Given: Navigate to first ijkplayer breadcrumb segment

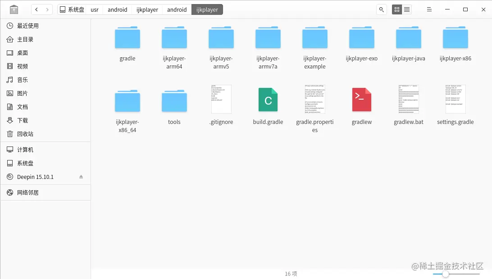Looking at the screenshot, I should coord(147,9).
